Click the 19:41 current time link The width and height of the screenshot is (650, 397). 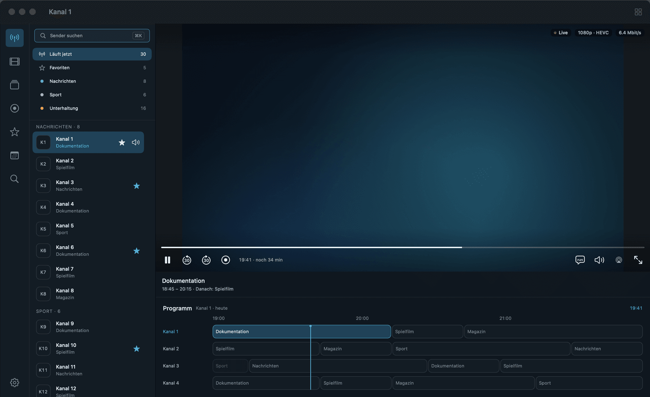(636, 308)
